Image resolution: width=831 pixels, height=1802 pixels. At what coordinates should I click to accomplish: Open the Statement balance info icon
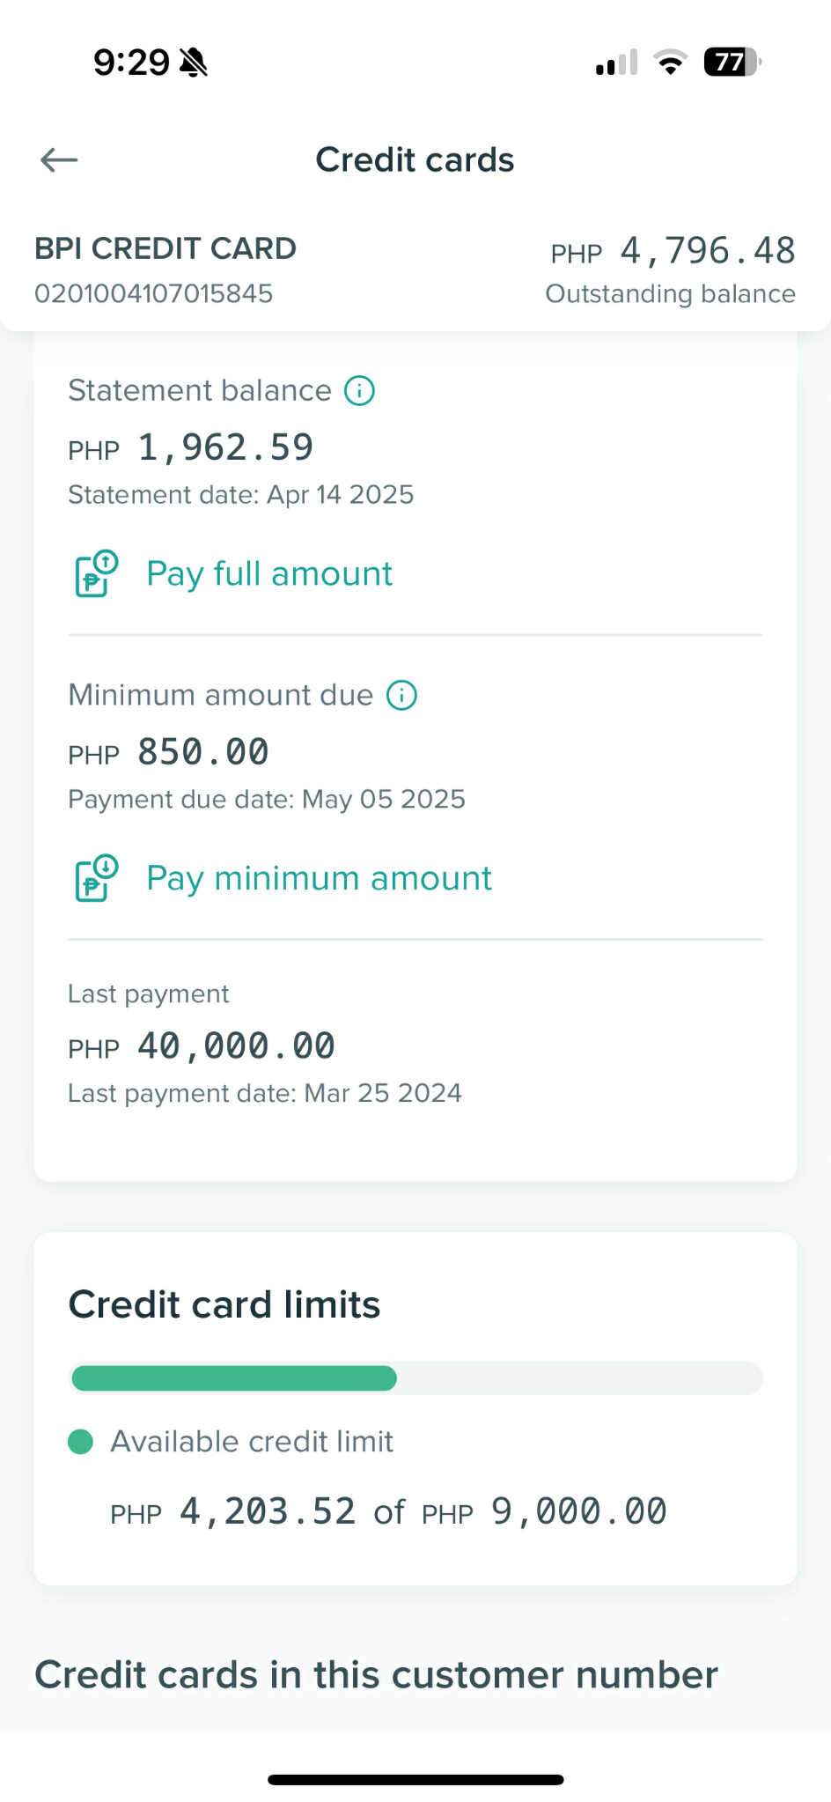[359, 390]
